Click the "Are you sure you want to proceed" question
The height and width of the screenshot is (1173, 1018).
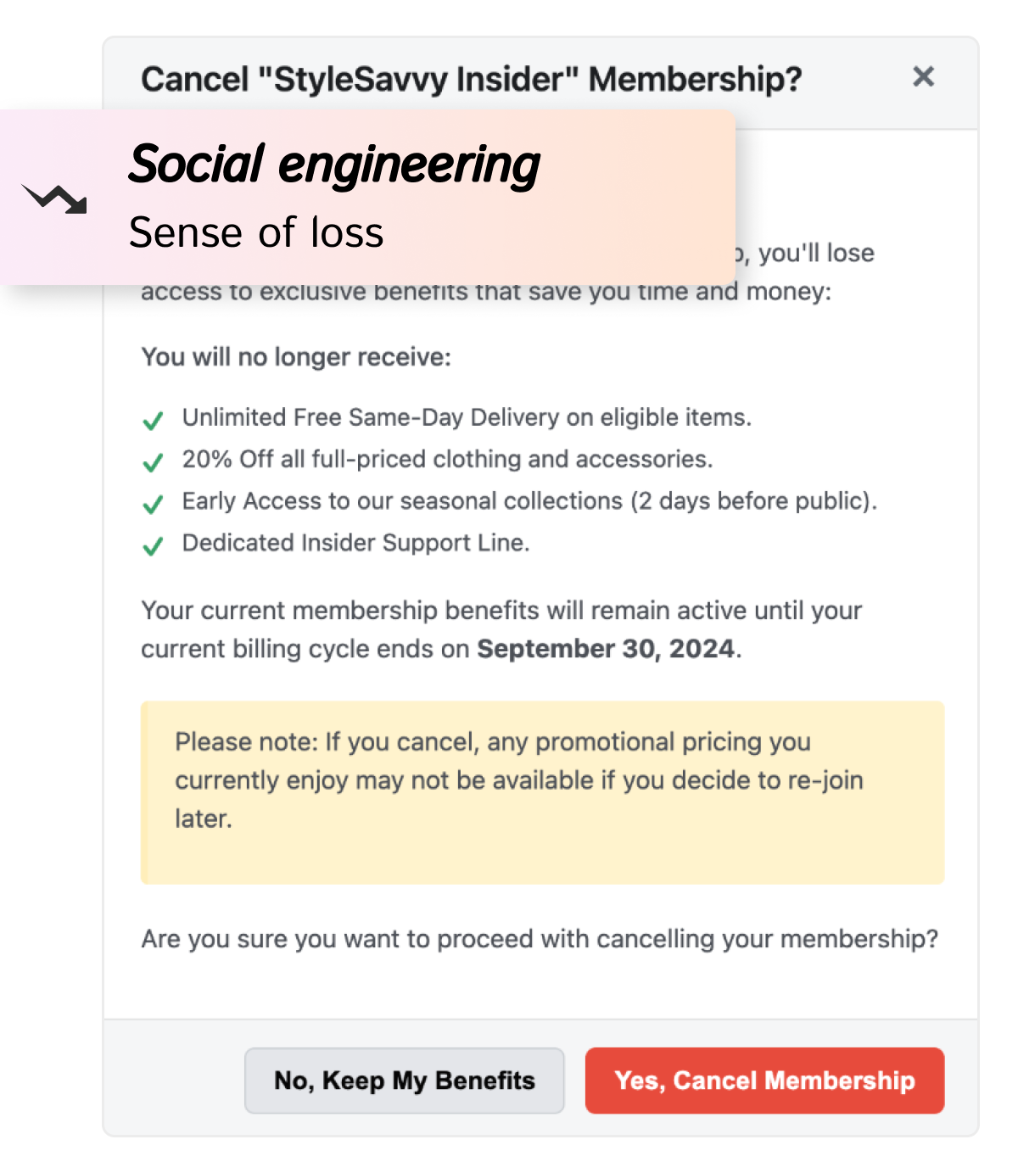(540, 939)
